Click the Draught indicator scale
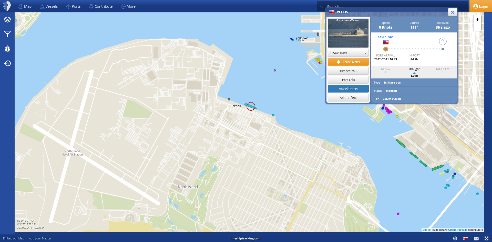The height and width of the screenshot is (242, 492). [414, 72]
